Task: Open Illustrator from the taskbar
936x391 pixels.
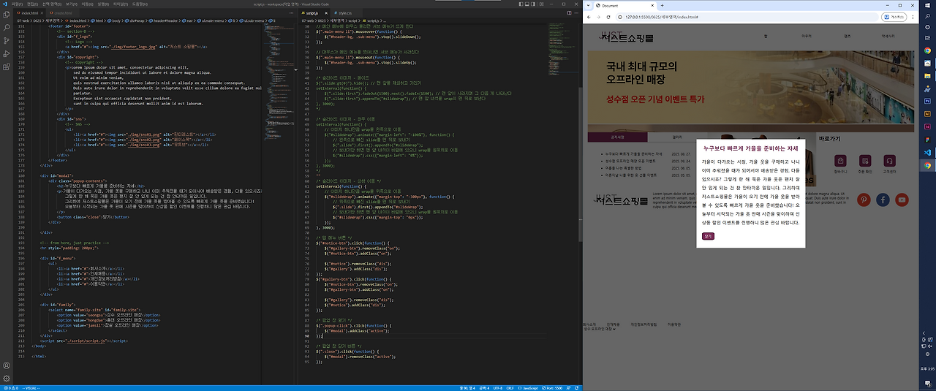Action: (x=927, y=114)
